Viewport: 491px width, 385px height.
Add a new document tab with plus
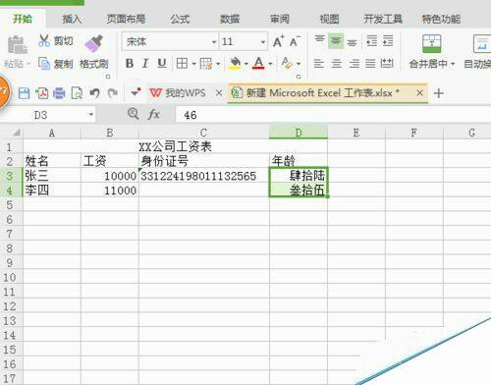pyautogui.click(x=439, y=93)
